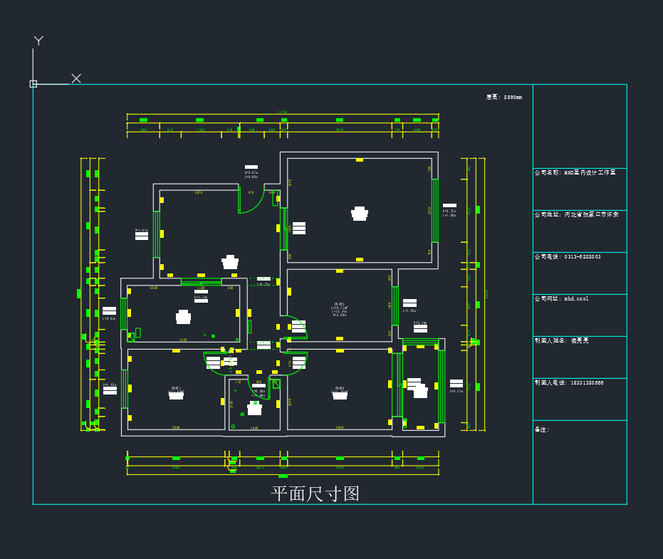
Task: Click the website text mhd.cool
Action: coord(562,298)
